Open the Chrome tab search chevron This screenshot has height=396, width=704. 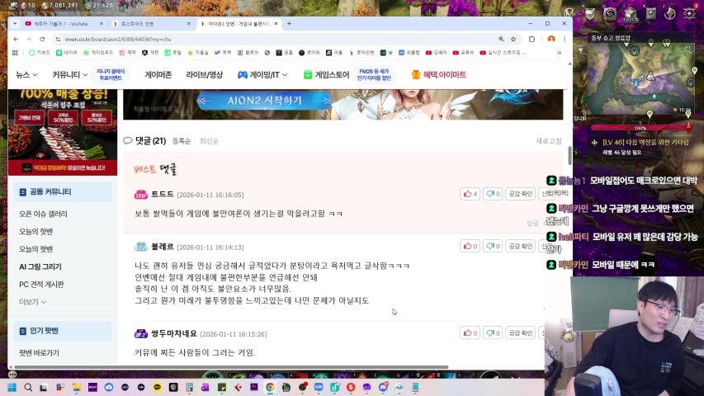[15, 23]
